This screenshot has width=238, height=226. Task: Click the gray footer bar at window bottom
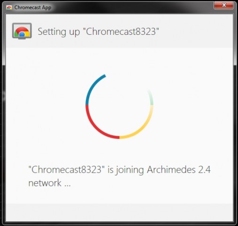click(x=119, y=212)
